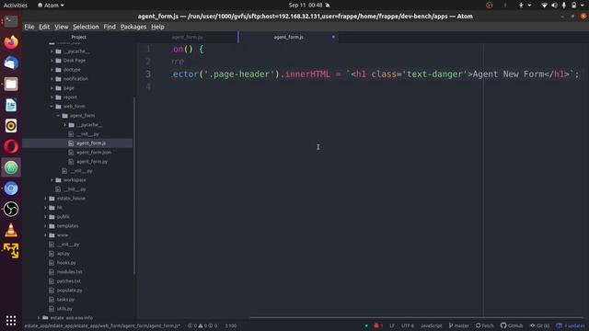Open the Help menu
Screen dimensions: 589x331
pyautogui.click(x=157, y=27)
